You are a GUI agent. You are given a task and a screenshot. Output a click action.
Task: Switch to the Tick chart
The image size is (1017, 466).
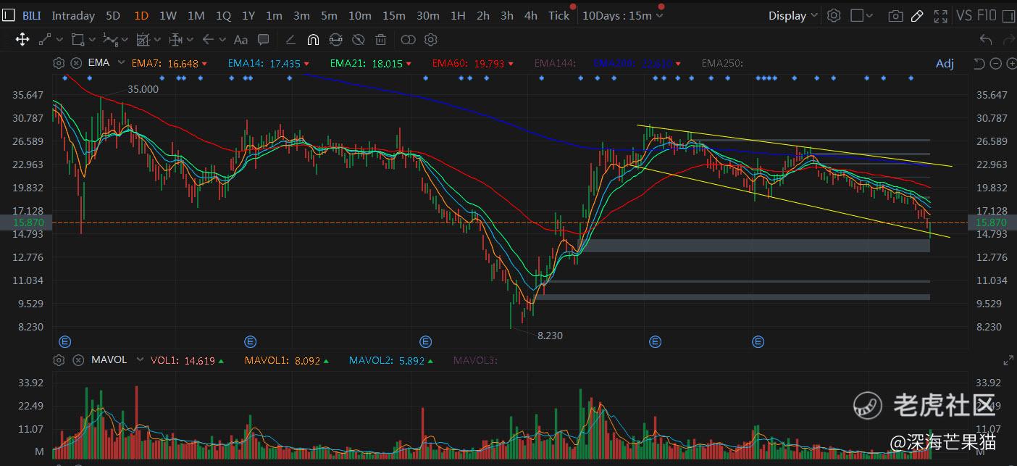558,15
